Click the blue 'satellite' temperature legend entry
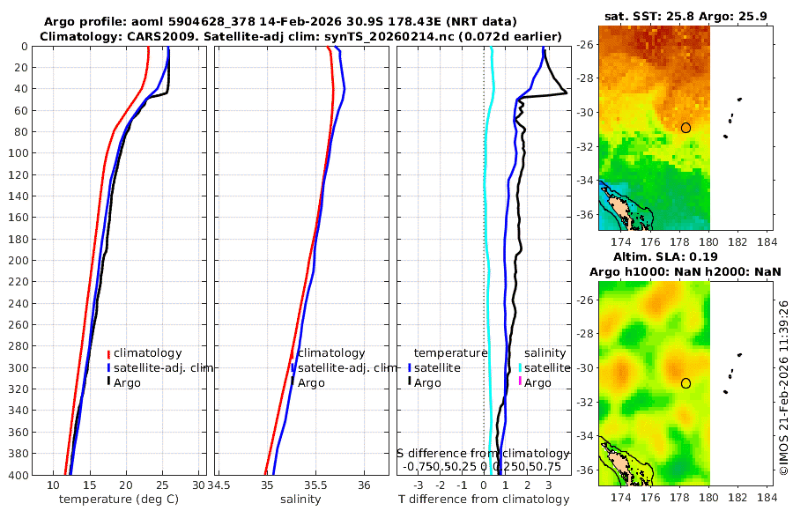793x511 pixels. click(434, 367)
